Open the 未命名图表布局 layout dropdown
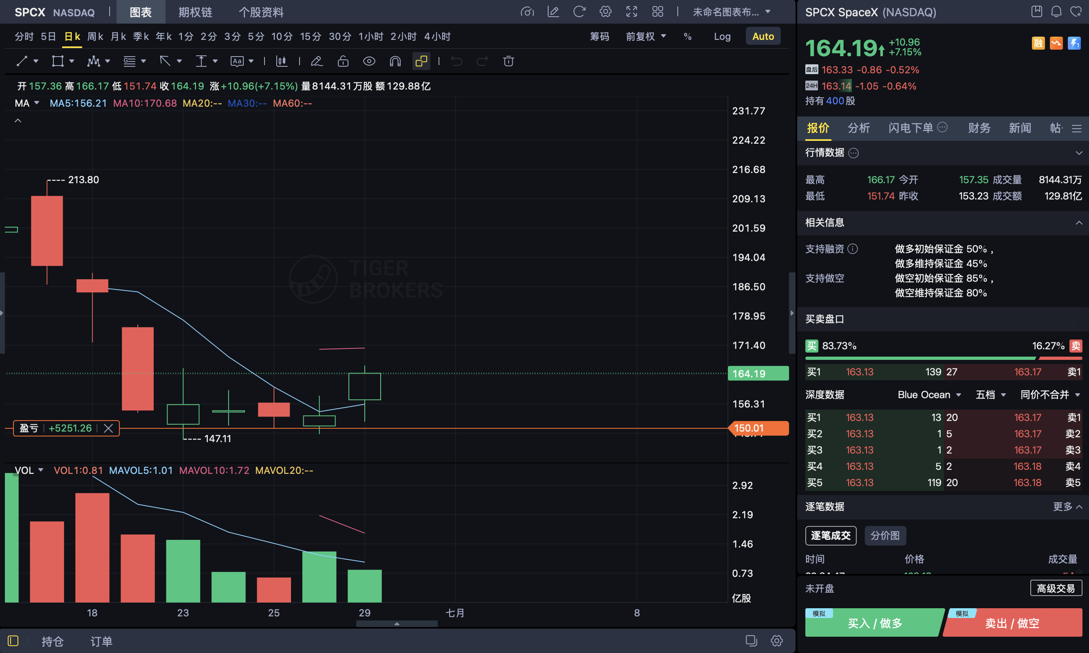This screenshot has height=653, width=1089. (x=732, y=12)
